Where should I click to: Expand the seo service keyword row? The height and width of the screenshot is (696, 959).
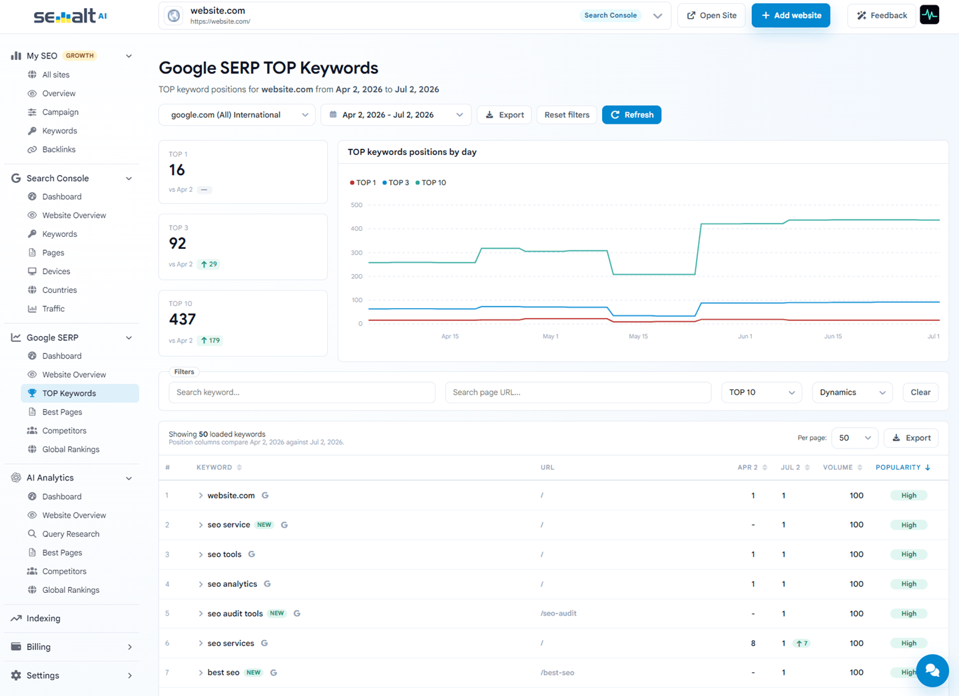click(x=200, y=525)
